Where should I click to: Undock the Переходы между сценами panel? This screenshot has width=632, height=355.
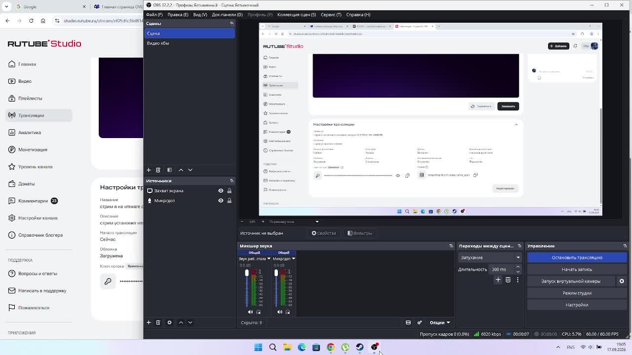point(519,246)
